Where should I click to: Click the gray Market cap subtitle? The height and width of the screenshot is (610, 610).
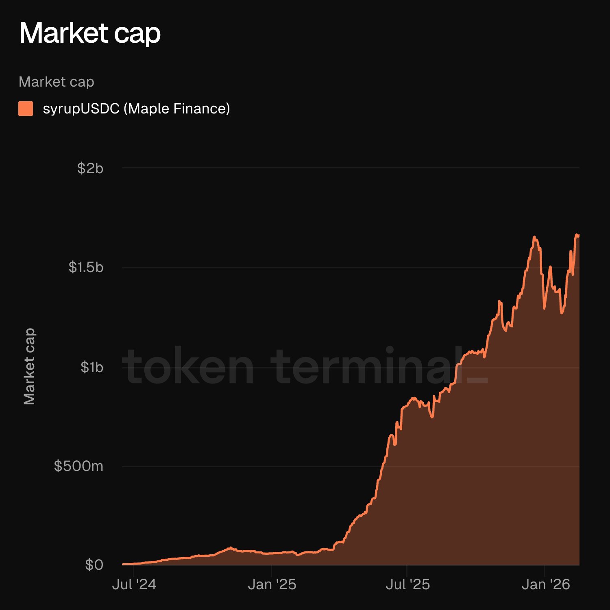click(x=57, y=82)
